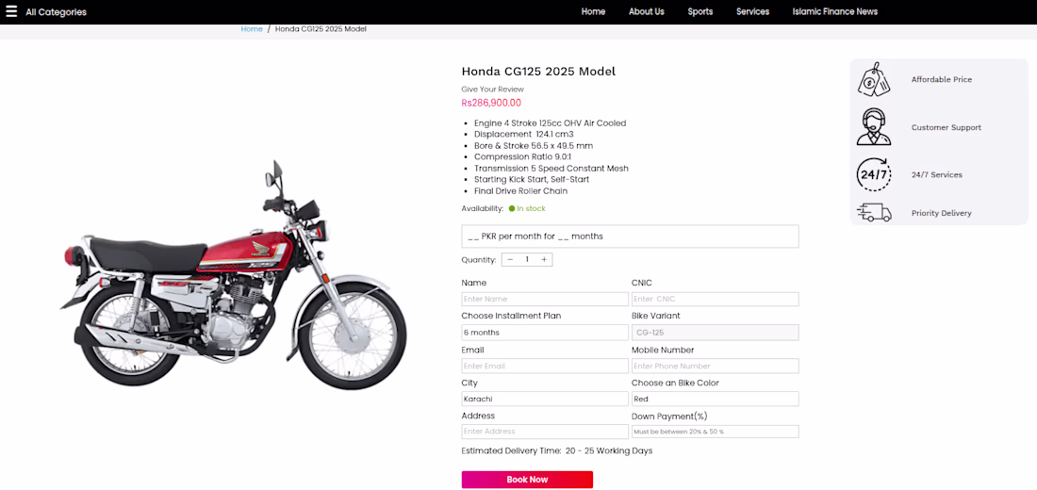Click the 24/7 Services clock icon
Screen dimensions: 1037x490
click(873, 174)
